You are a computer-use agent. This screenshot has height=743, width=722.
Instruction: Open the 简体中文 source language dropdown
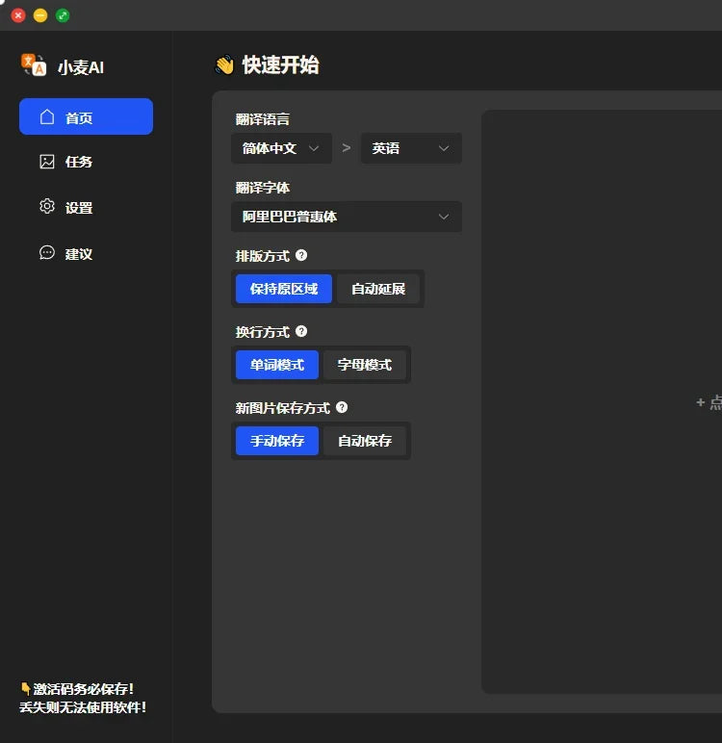[281, 148]
